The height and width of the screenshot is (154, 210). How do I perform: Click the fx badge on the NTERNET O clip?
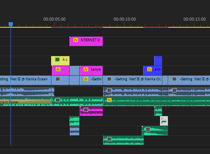[x=76, y=40]
